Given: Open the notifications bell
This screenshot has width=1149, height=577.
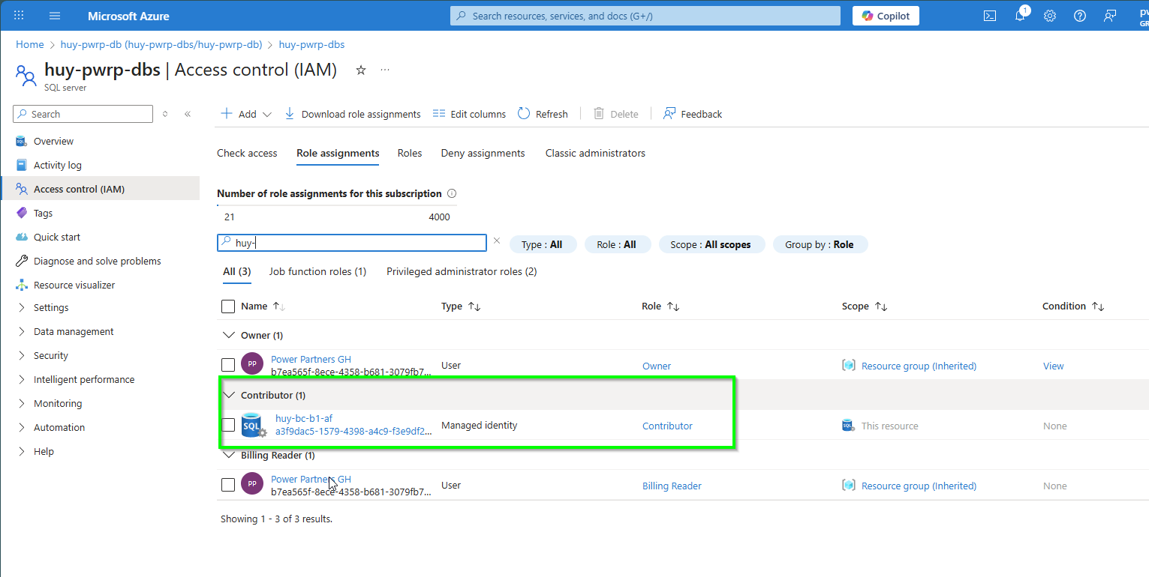Looking at the screenshot, I should pos(1020,16).
